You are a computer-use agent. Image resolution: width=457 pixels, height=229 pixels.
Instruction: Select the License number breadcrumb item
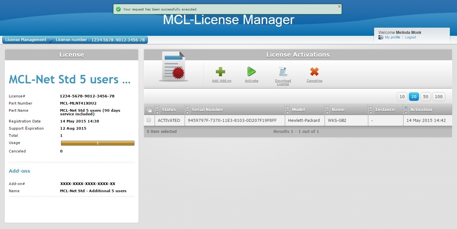pos(100,40)
